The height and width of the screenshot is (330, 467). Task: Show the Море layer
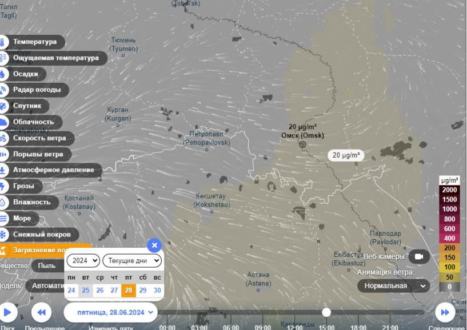(22, 219)
